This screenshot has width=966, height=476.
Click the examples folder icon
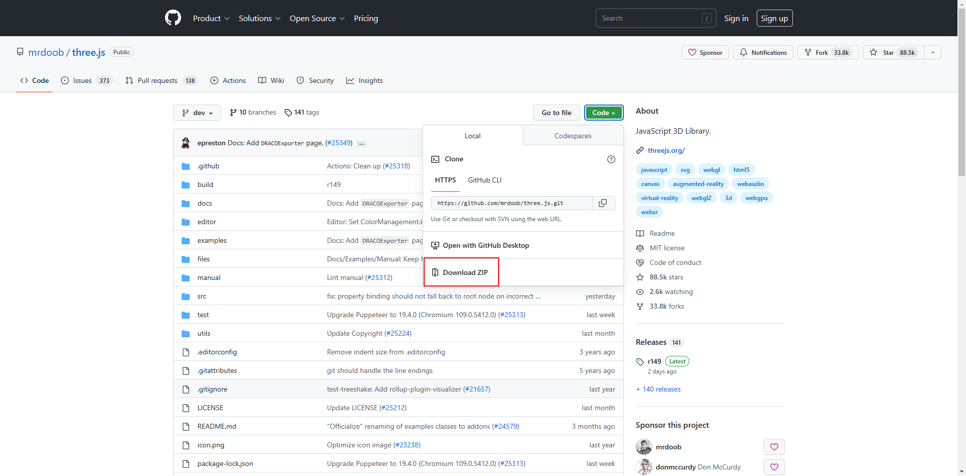186,241
